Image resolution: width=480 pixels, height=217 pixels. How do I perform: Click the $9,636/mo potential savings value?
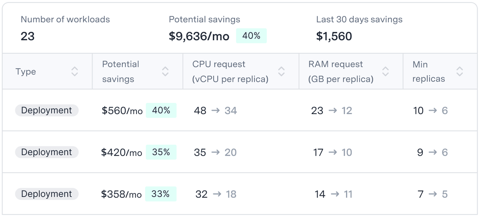[199, 36]
